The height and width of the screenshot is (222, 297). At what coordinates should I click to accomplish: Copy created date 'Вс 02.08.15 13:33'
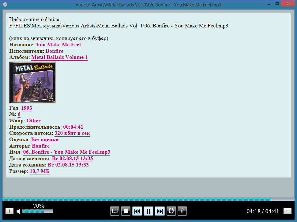point(68,165)
